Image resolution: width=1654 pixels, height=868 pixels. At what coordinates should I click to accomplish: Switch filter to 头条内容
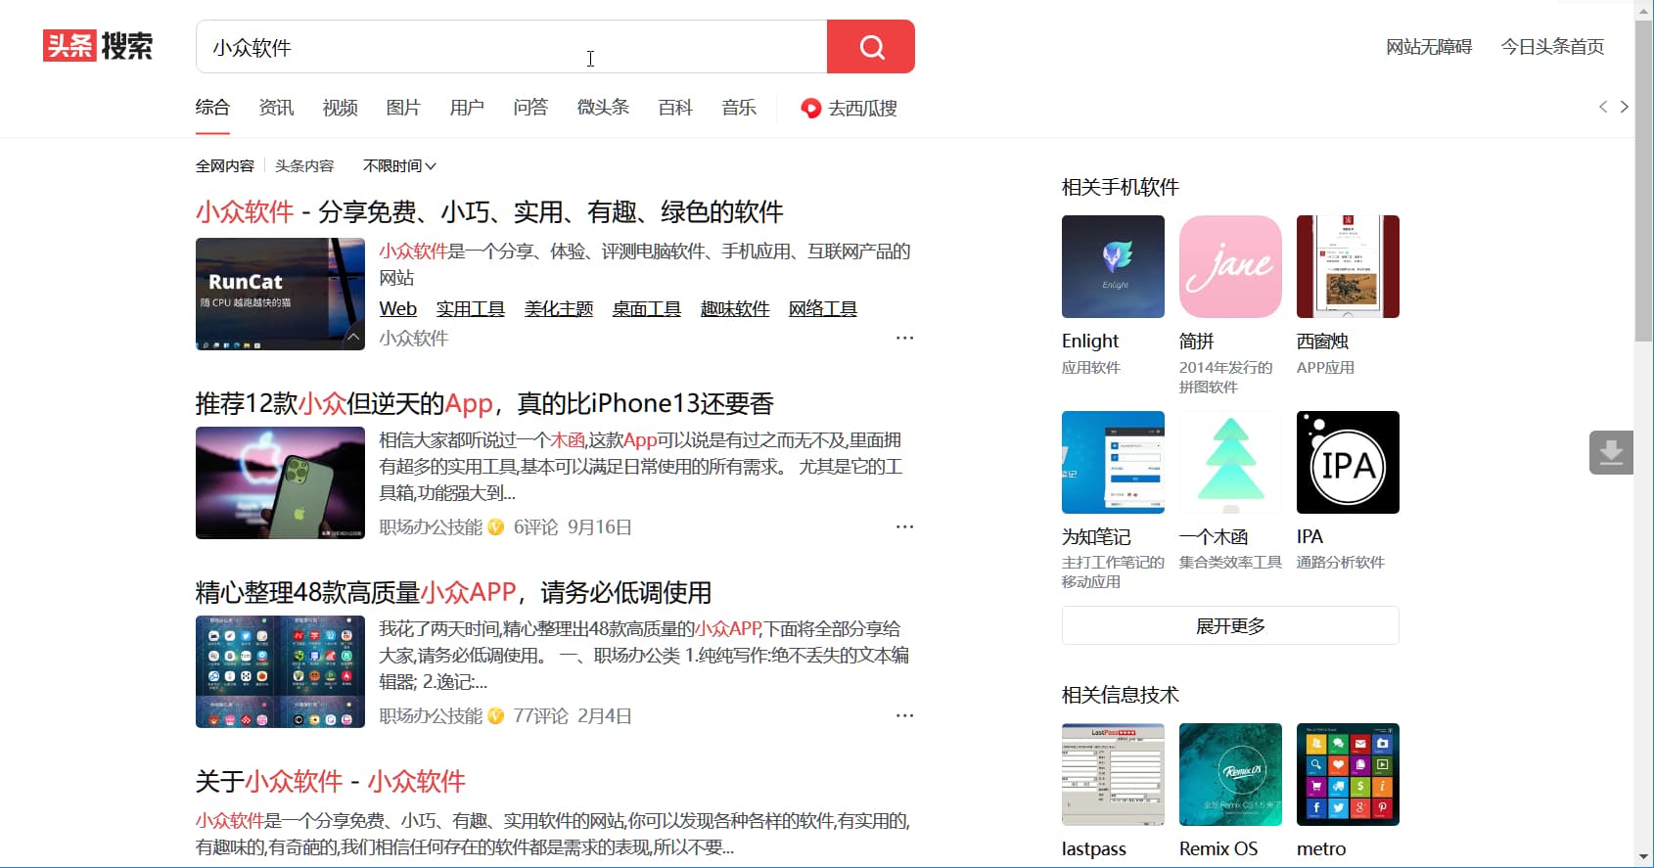(304, 166)
